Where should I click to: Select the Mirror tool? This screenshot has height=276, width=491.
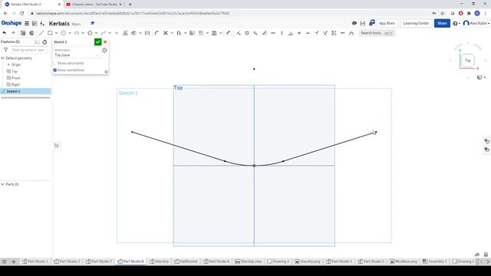tap(192, 33)
